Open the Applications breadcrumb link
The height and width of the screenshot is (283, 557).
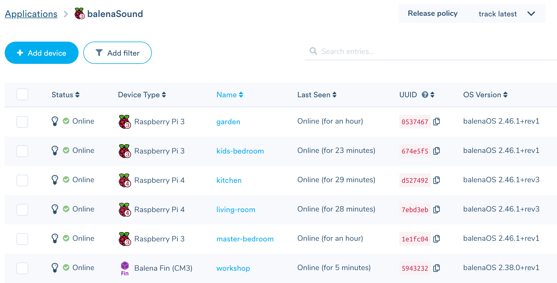pyautogui.click(x=31, y=13)
